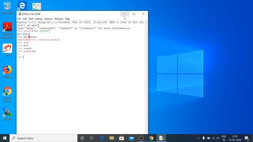Screen dimensions: 253x142
Task: Open Google Chrome from the taskbar
Action: coord(151,138)
